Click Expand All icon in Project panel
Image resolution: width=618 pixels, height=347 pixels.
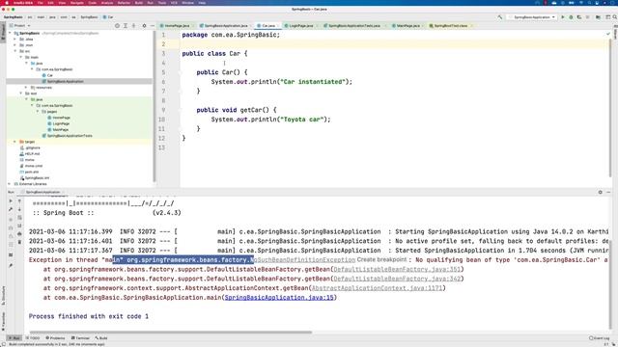tap(126, 26)
